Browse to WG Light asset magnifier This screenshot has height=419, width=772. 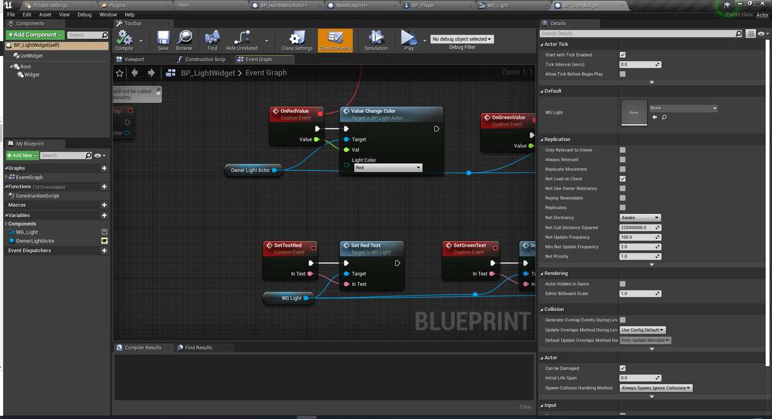664,117
